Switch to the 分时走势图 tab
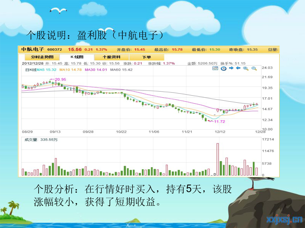Viewport: 305px width, 228px height. 42,57
